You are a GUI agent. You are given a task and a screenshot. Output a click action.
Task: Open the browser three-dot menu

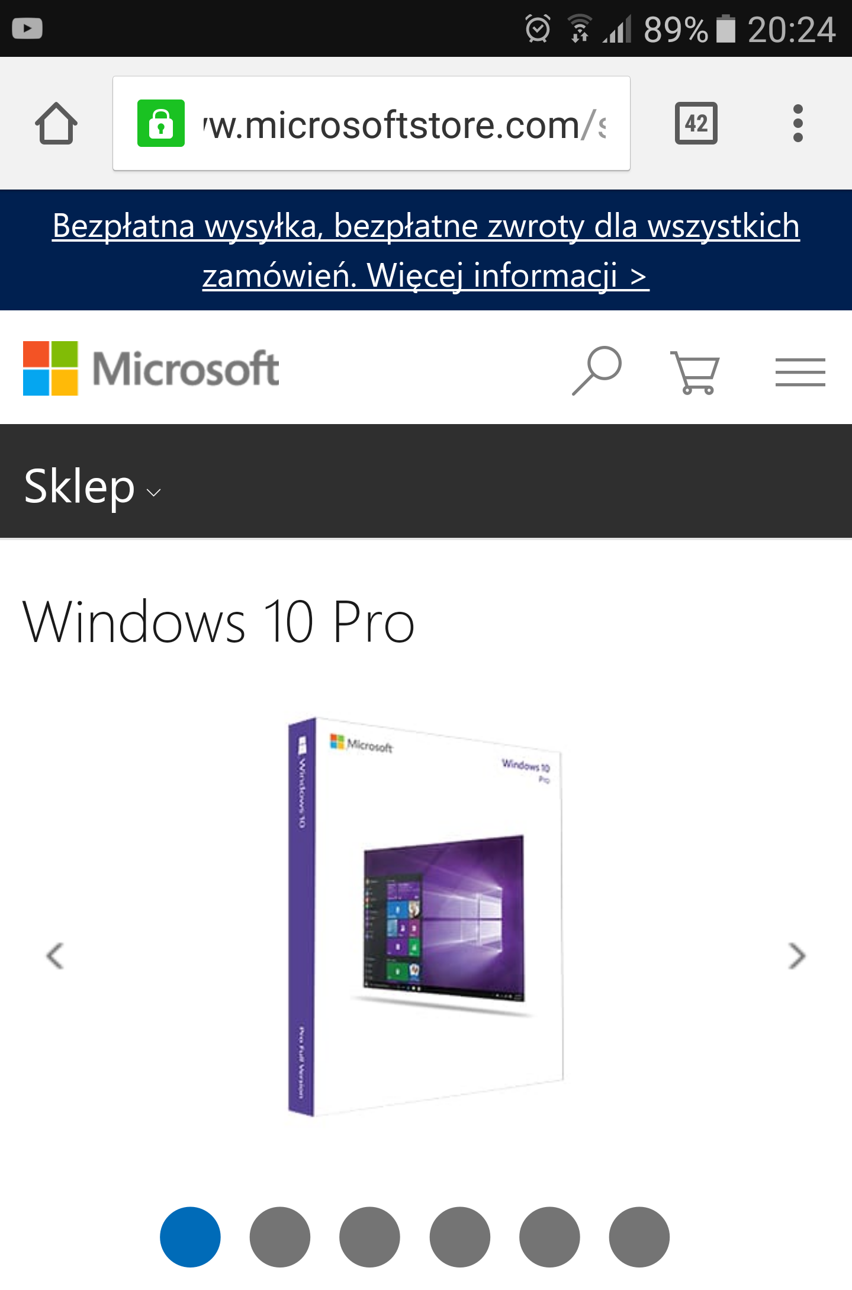(798, 123)
